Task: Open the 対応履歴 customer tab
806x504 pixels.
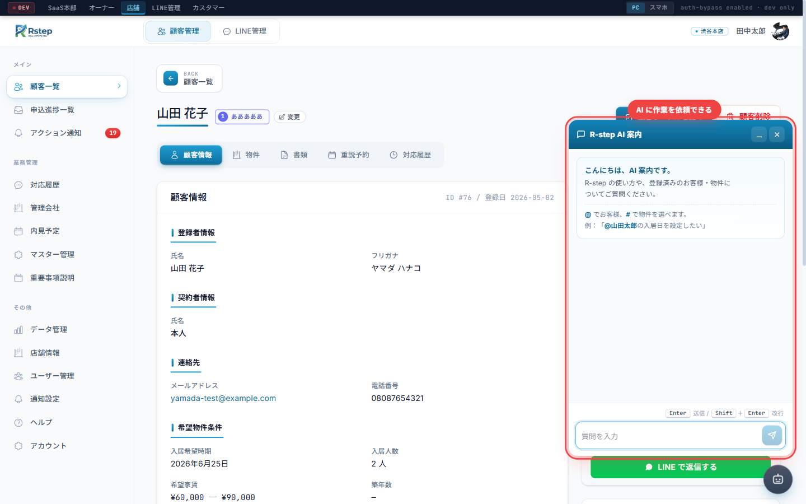Action: (411, 155)
